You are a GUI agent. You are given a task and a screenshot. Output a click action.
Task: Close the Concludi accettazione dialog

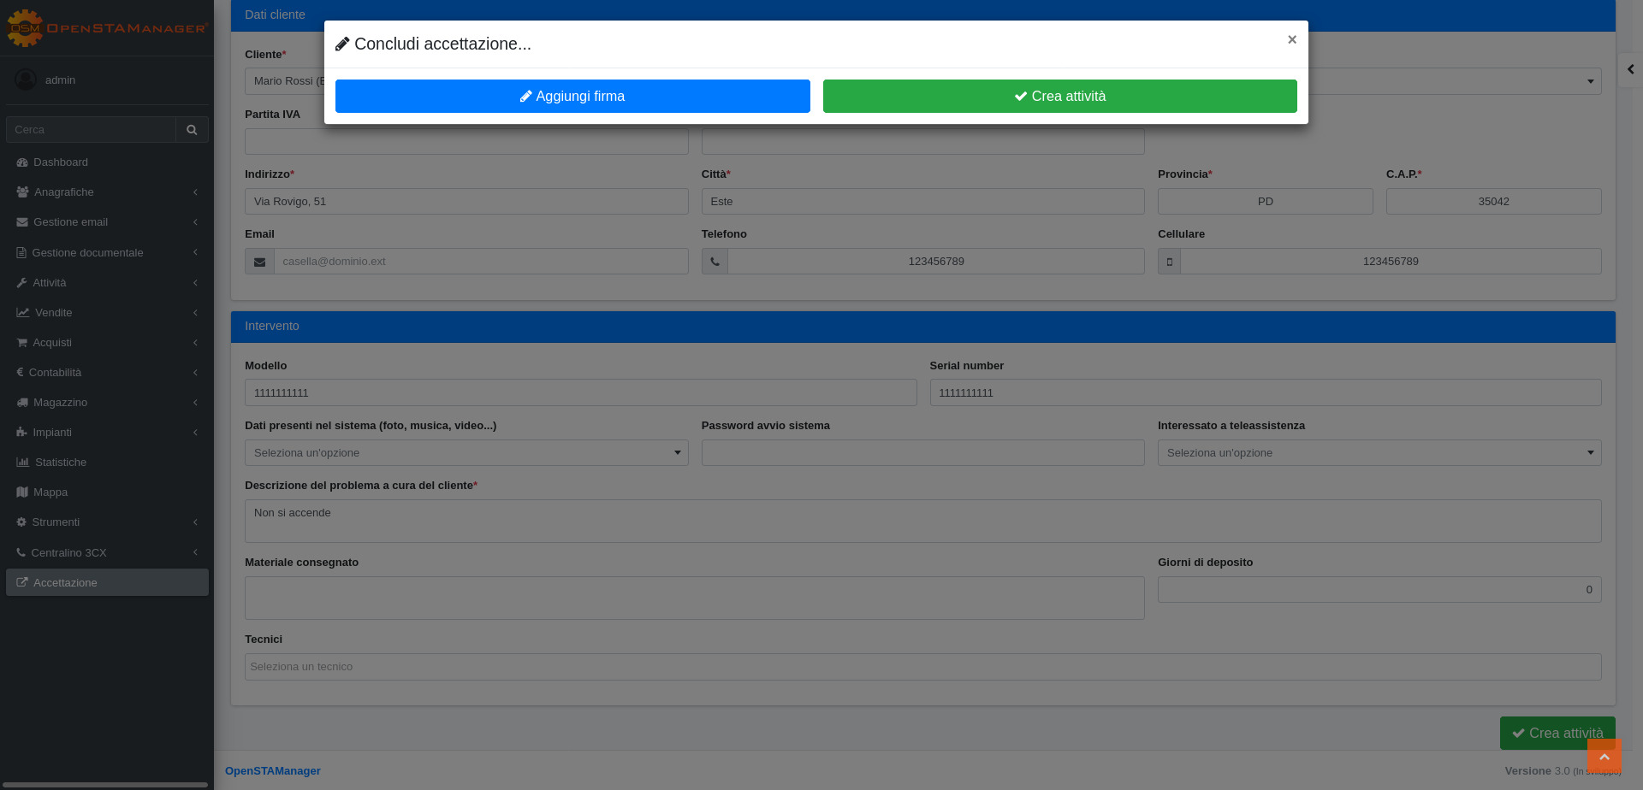[x=1291, y=39]
